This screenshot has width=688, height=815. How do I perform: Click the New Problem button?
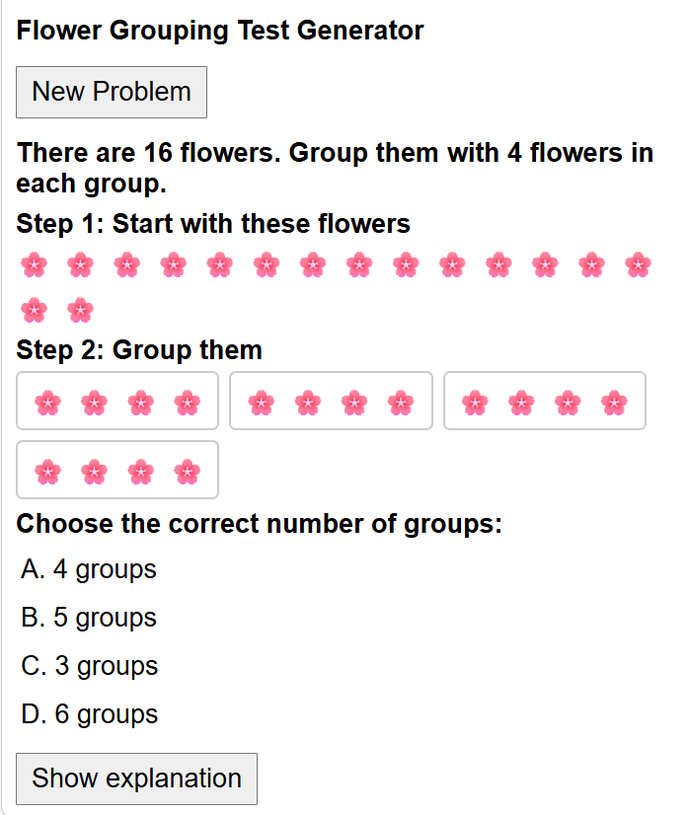pos(112,92)
